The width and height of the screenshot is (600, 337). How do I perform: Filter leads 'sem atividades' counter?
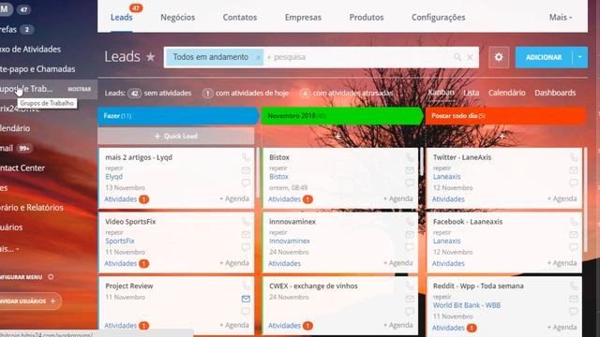click(159, 93)
